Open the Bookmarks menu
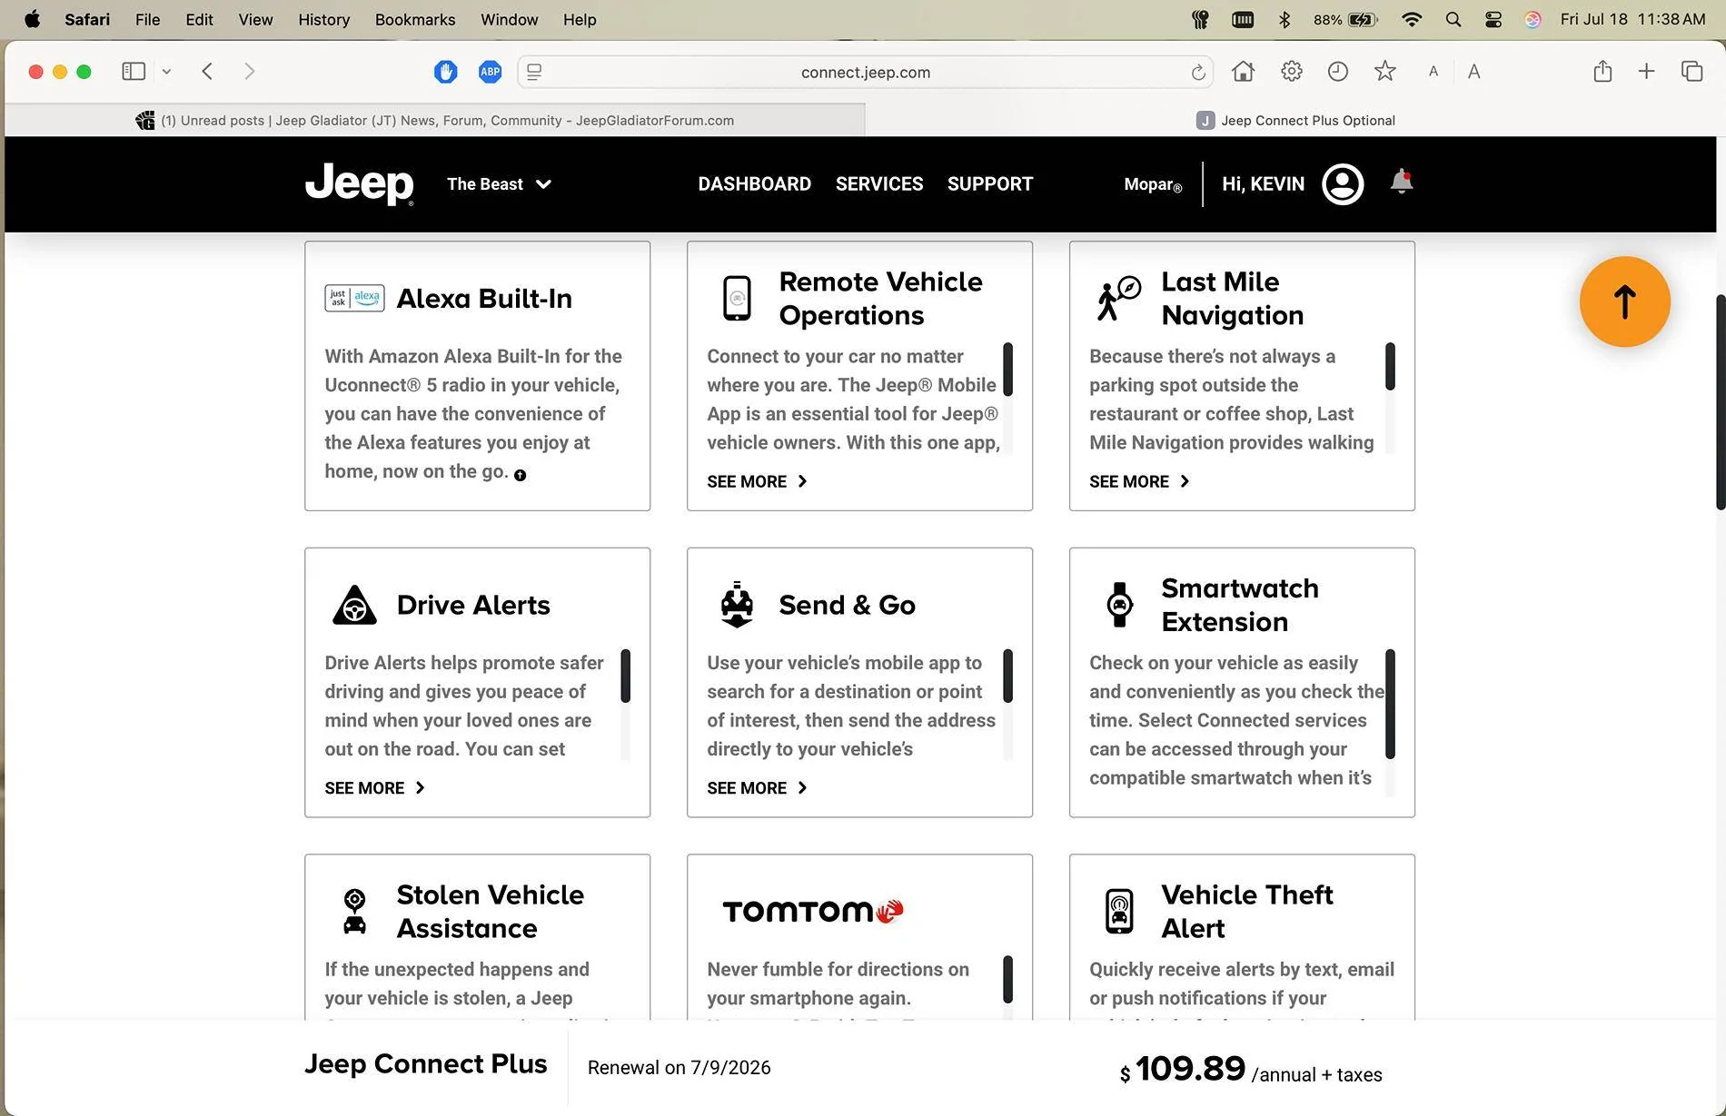Screen dimensions: 1726x1116 click(415, 19)
